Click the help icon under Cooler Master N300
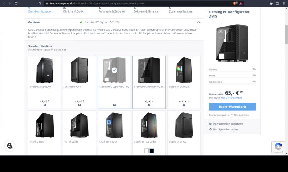 (x=45, y=105)
